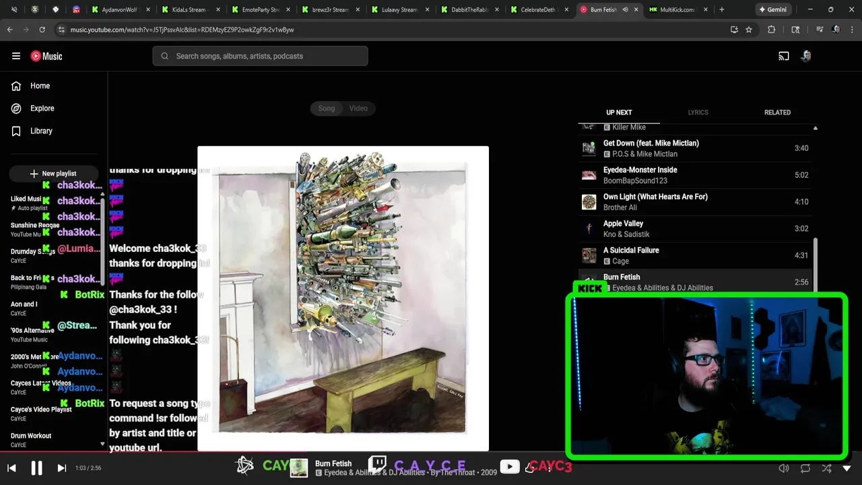Play Eyedea-Monster Inside from queue
Viewport: 862px width, 485px height.
695,175
